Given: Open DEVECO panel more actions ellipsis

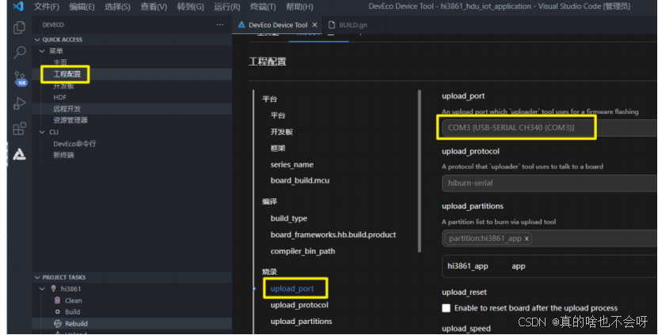Looking at the screenshot, I should (220, 24).
